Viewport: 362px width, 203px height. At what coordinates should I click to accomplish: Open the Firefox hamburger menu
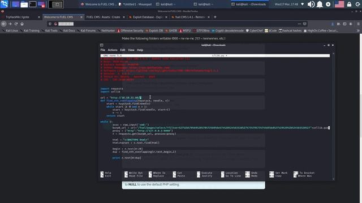coord(358,24)
